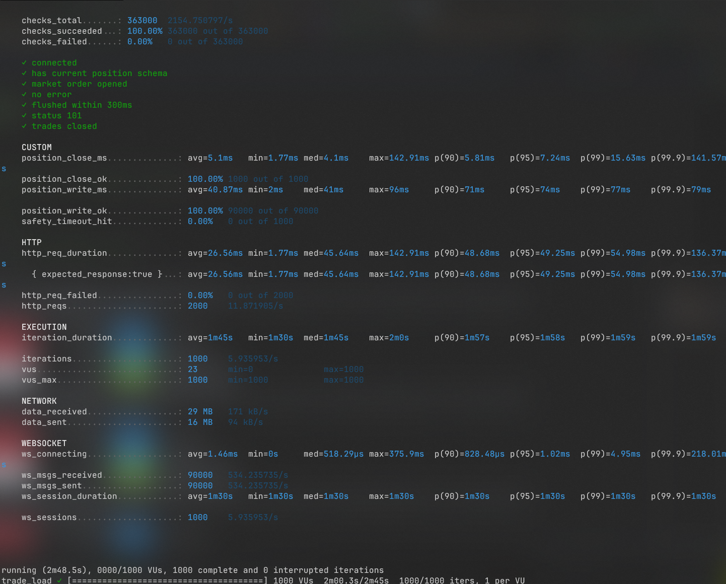Click ws_session_duration avg=1m30s value
This screenshot has height=584, width=726.
[x=210, y=496]
